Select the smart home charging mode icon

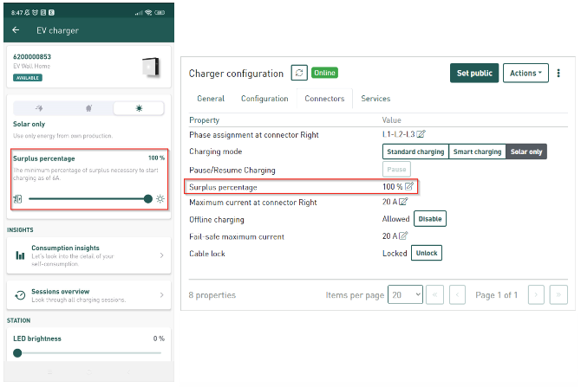89,108
